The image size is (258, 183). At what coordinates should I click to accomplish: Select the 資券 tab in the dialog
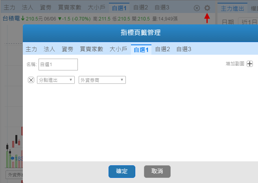(x=68, y=49)
